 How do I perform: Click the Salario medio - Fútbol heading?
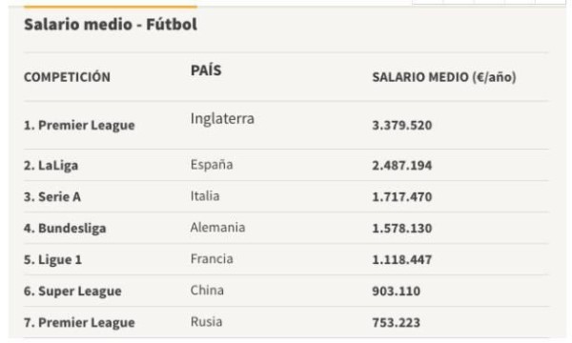111,25
